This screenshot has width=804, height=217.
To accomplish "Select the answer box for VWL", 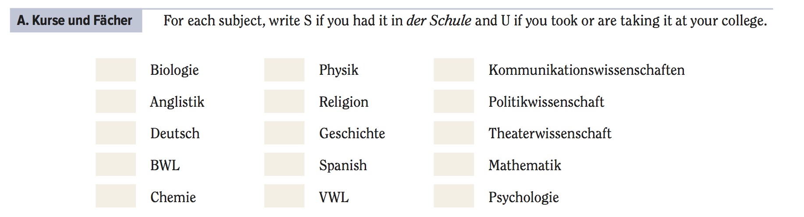I will (x=284, y=196).
